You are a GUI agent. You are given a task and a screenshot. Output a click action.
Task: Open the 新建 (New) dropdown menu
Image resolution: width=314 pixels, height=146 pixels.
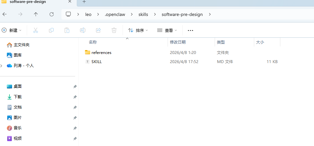coord(12,30)
